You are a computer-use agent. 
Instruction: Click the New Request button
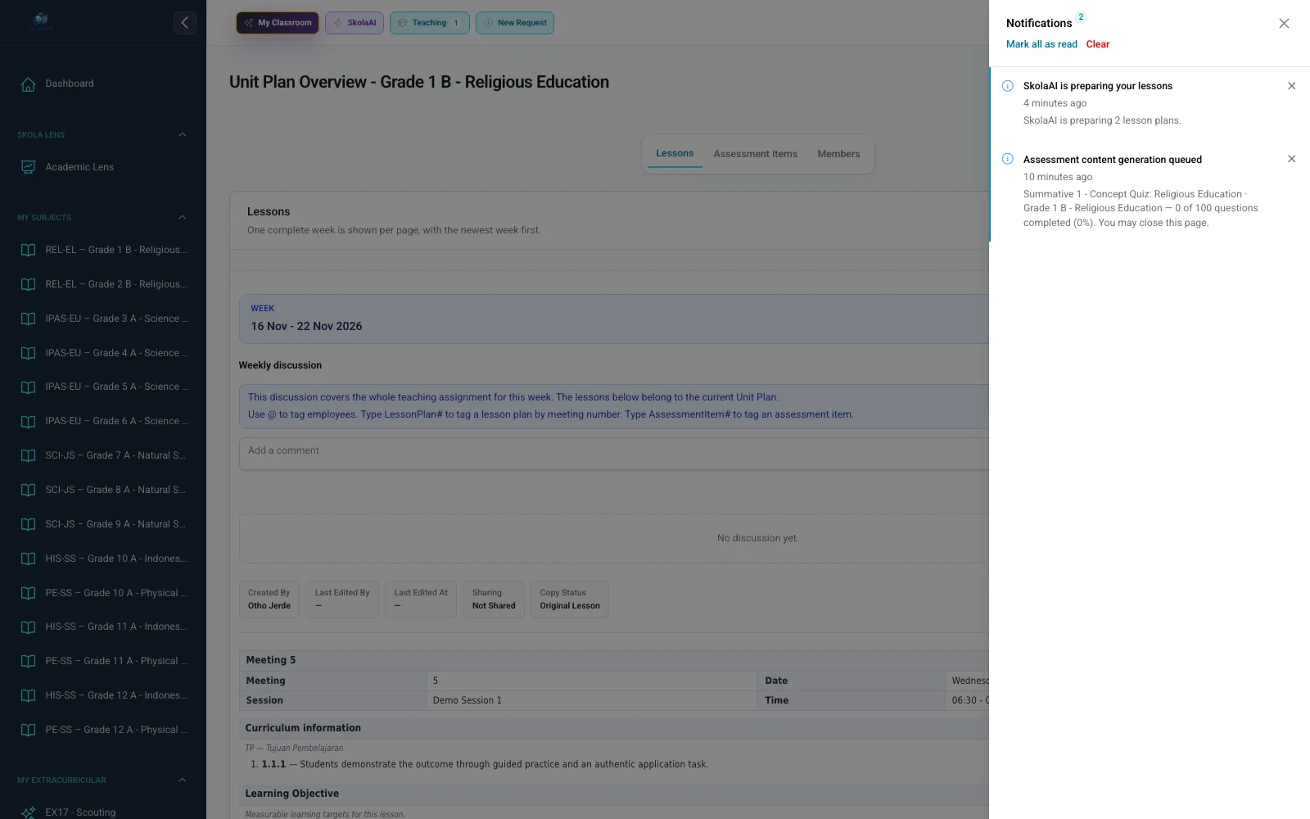tap(515, 23)
